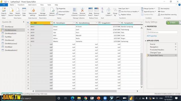
Task: Click TanggalLahir column date type icon
Action: (100, 23)
